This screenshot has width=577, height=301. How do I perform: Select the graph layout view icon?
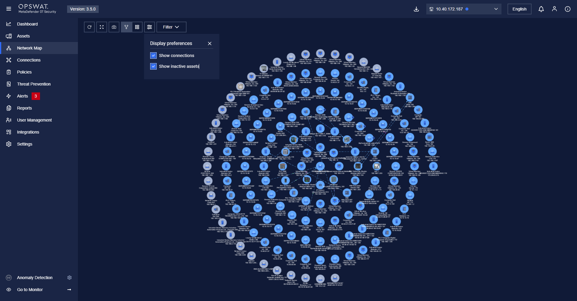pos(126,27)
